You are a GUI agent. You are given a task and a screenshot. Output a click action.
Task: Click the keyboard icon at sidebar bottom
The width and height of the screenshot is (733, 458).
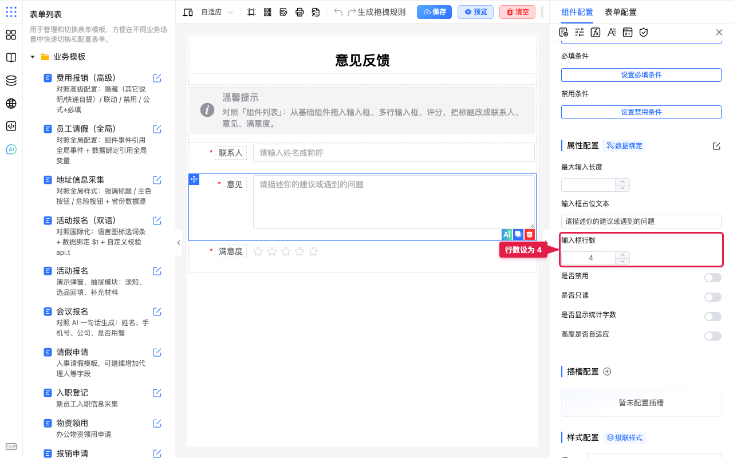point(11,447)
